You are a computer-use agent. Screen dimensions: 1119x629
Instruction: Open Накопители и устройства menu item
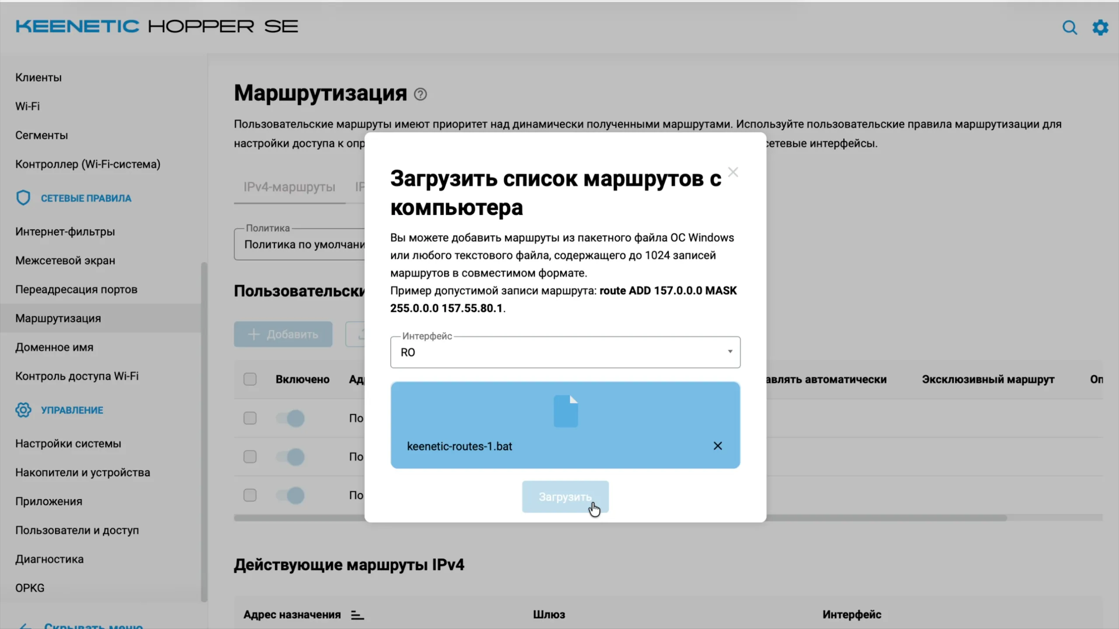83,472
